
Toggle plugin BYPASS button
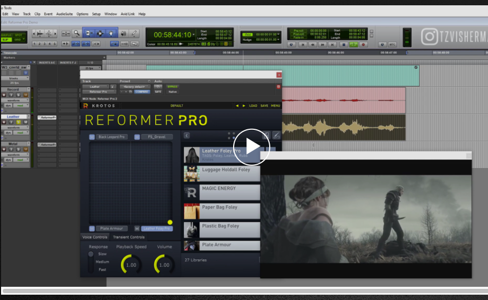(172, 86)
